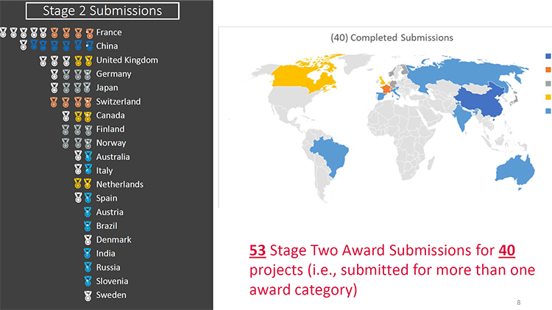The height and width of the screenshot is (310, 552).
Task: Click the 'Slovenia' country label
Action: 113,281
